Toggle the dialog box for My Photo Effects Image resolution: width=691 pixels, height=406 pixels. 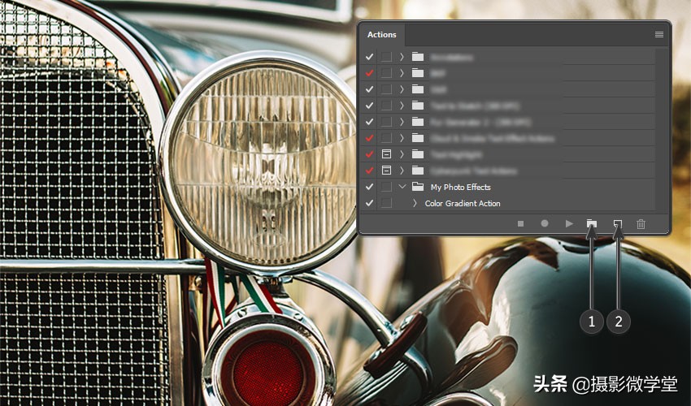[x=386, y=187]
